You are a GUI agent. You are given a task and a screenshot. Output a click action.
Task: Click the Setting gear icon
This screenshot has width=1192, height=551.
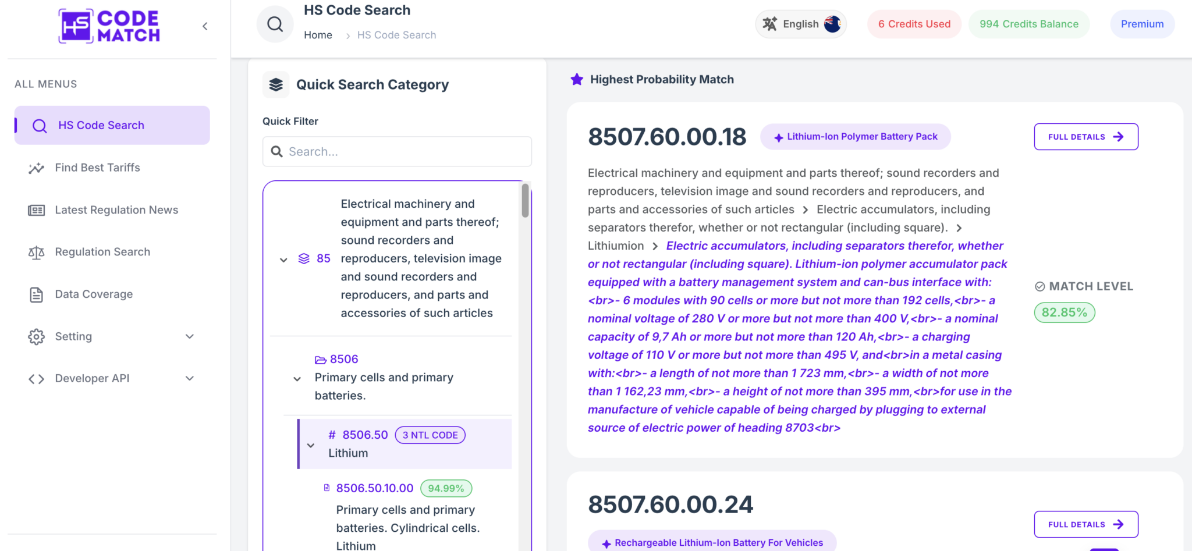36,337
